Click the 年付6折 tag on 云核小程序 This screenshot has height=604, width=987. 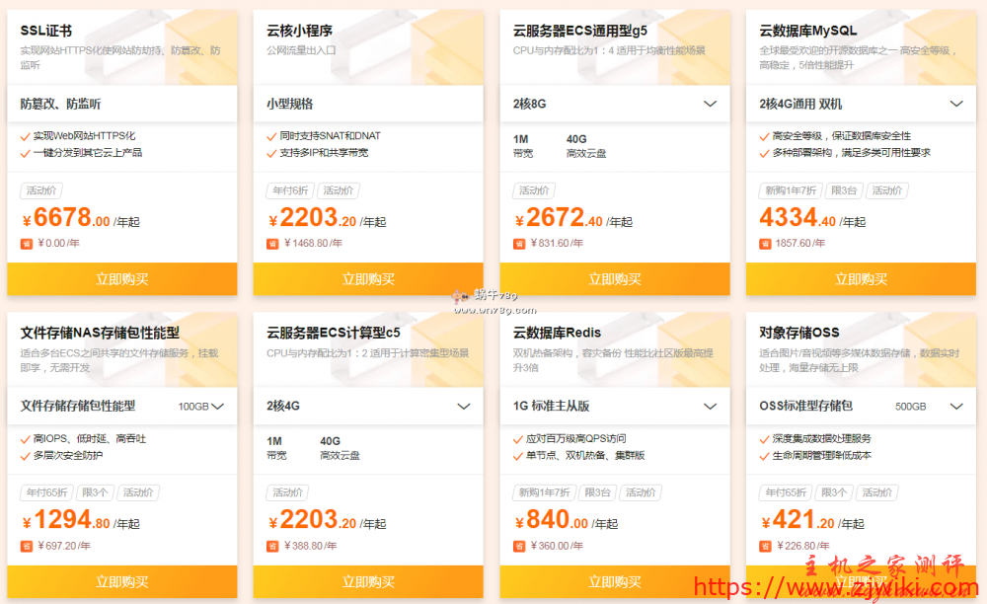290,190
